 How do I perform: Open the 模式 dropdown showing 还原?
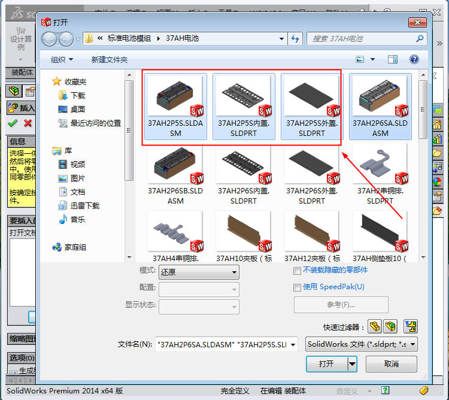(x=199, y=272)
